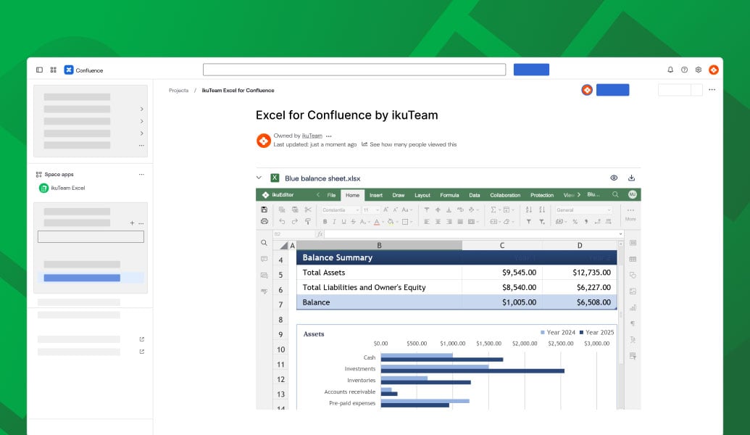Click the chart icon in the right panel

[632, 307]
